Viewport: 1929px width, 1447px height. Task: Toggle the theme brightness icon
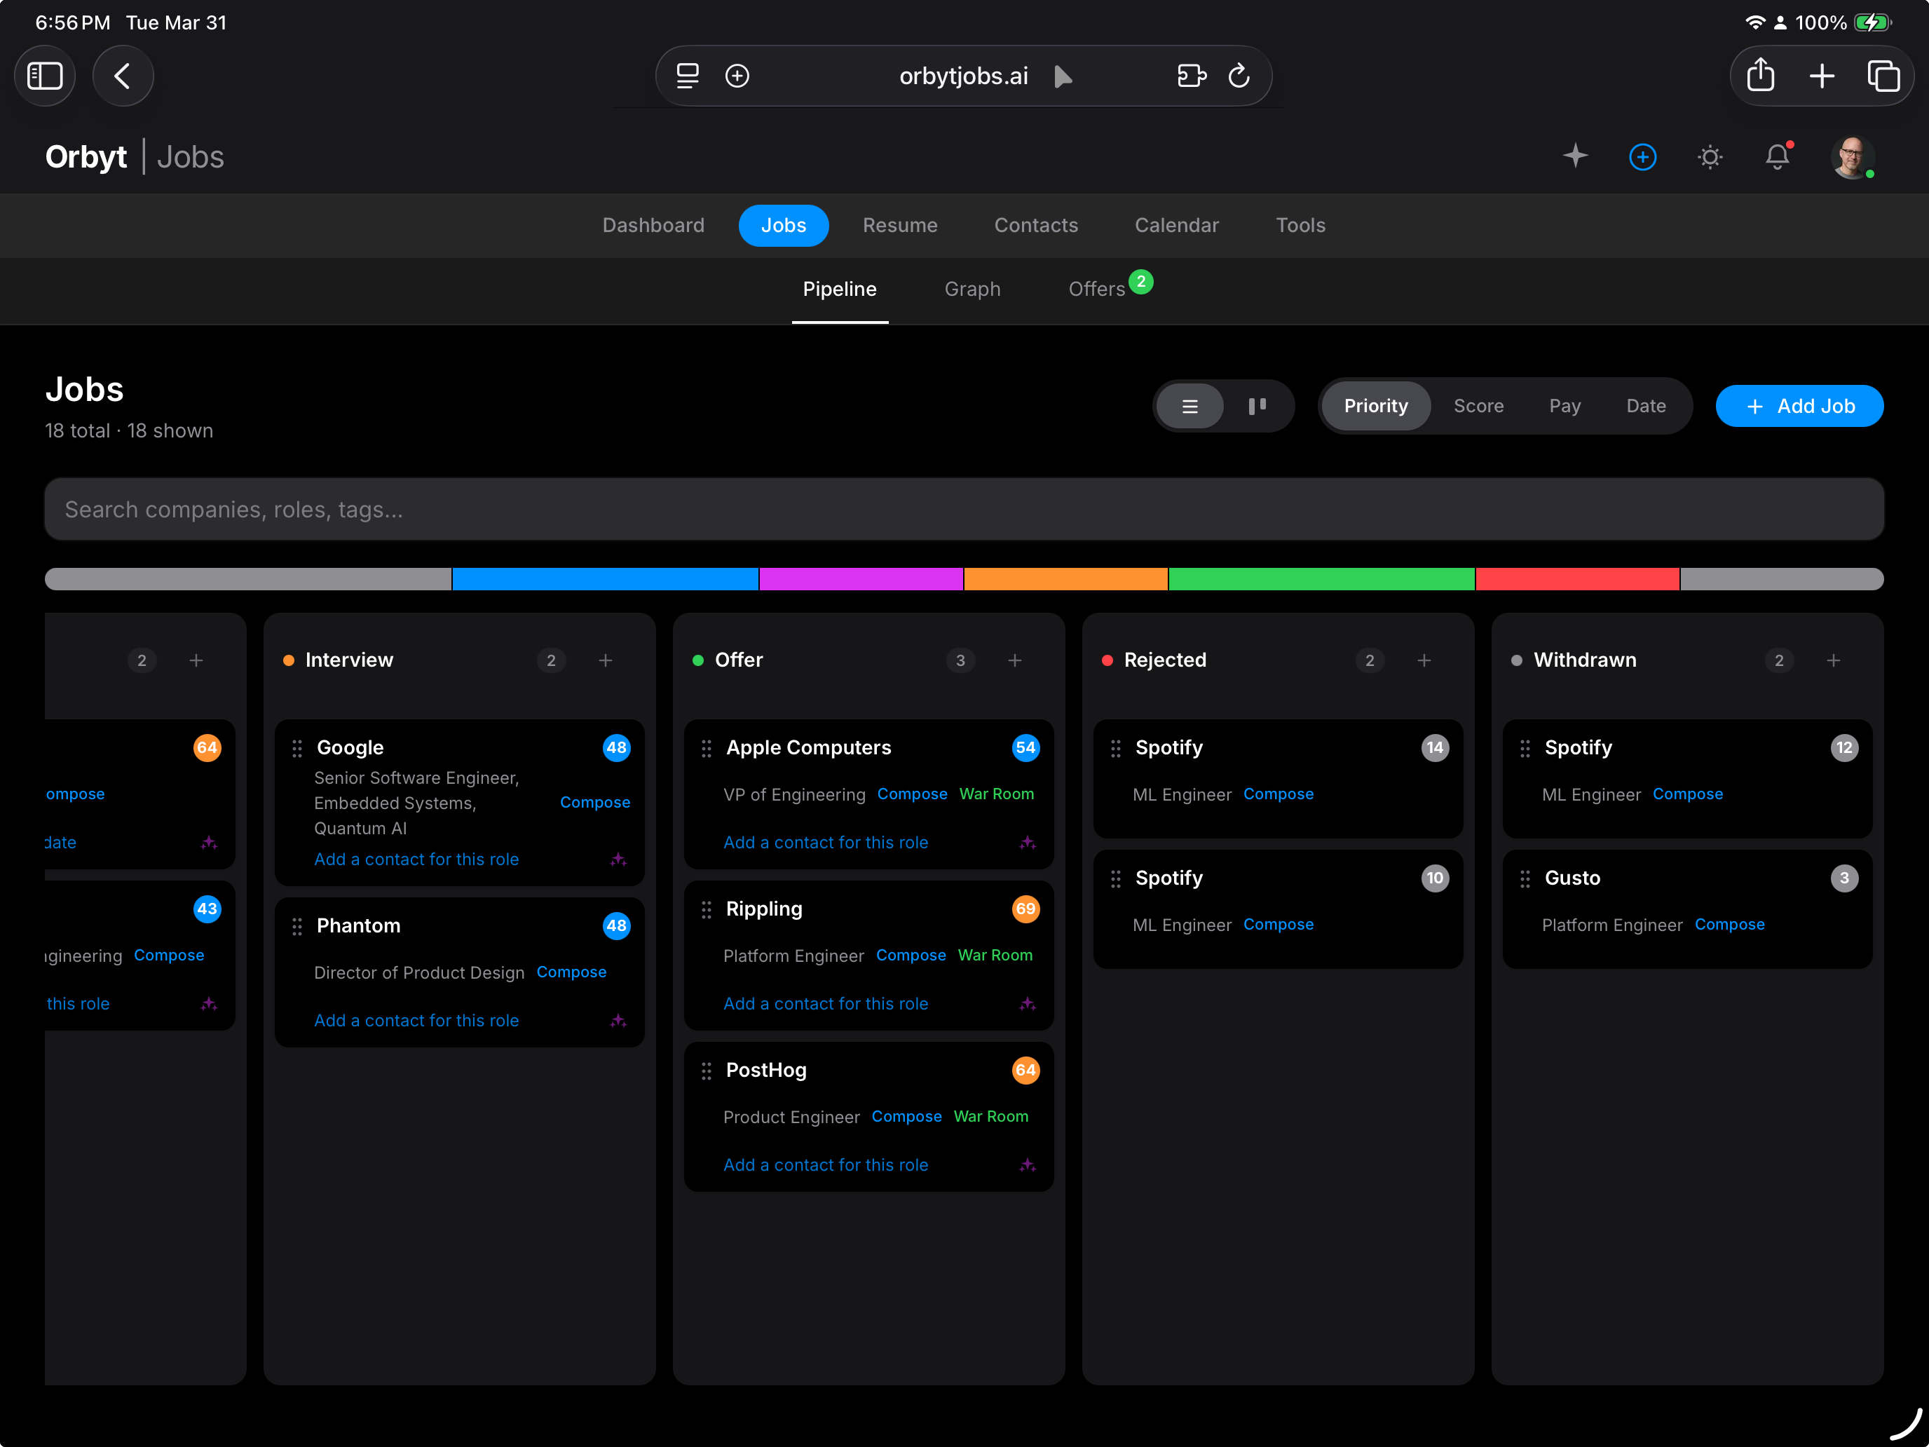(1710, 157)
